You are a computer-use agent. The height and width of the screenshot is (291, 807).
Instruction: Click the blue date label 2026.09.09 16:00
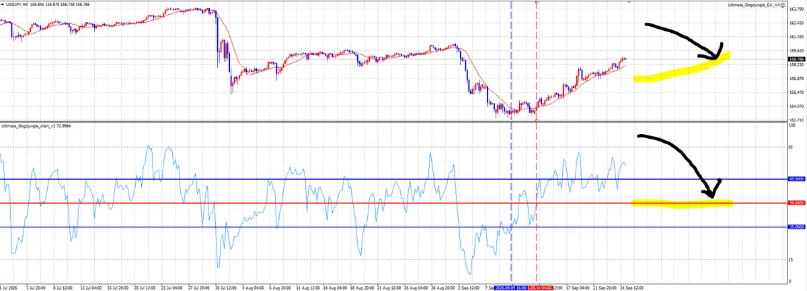(x=511, y=287)
